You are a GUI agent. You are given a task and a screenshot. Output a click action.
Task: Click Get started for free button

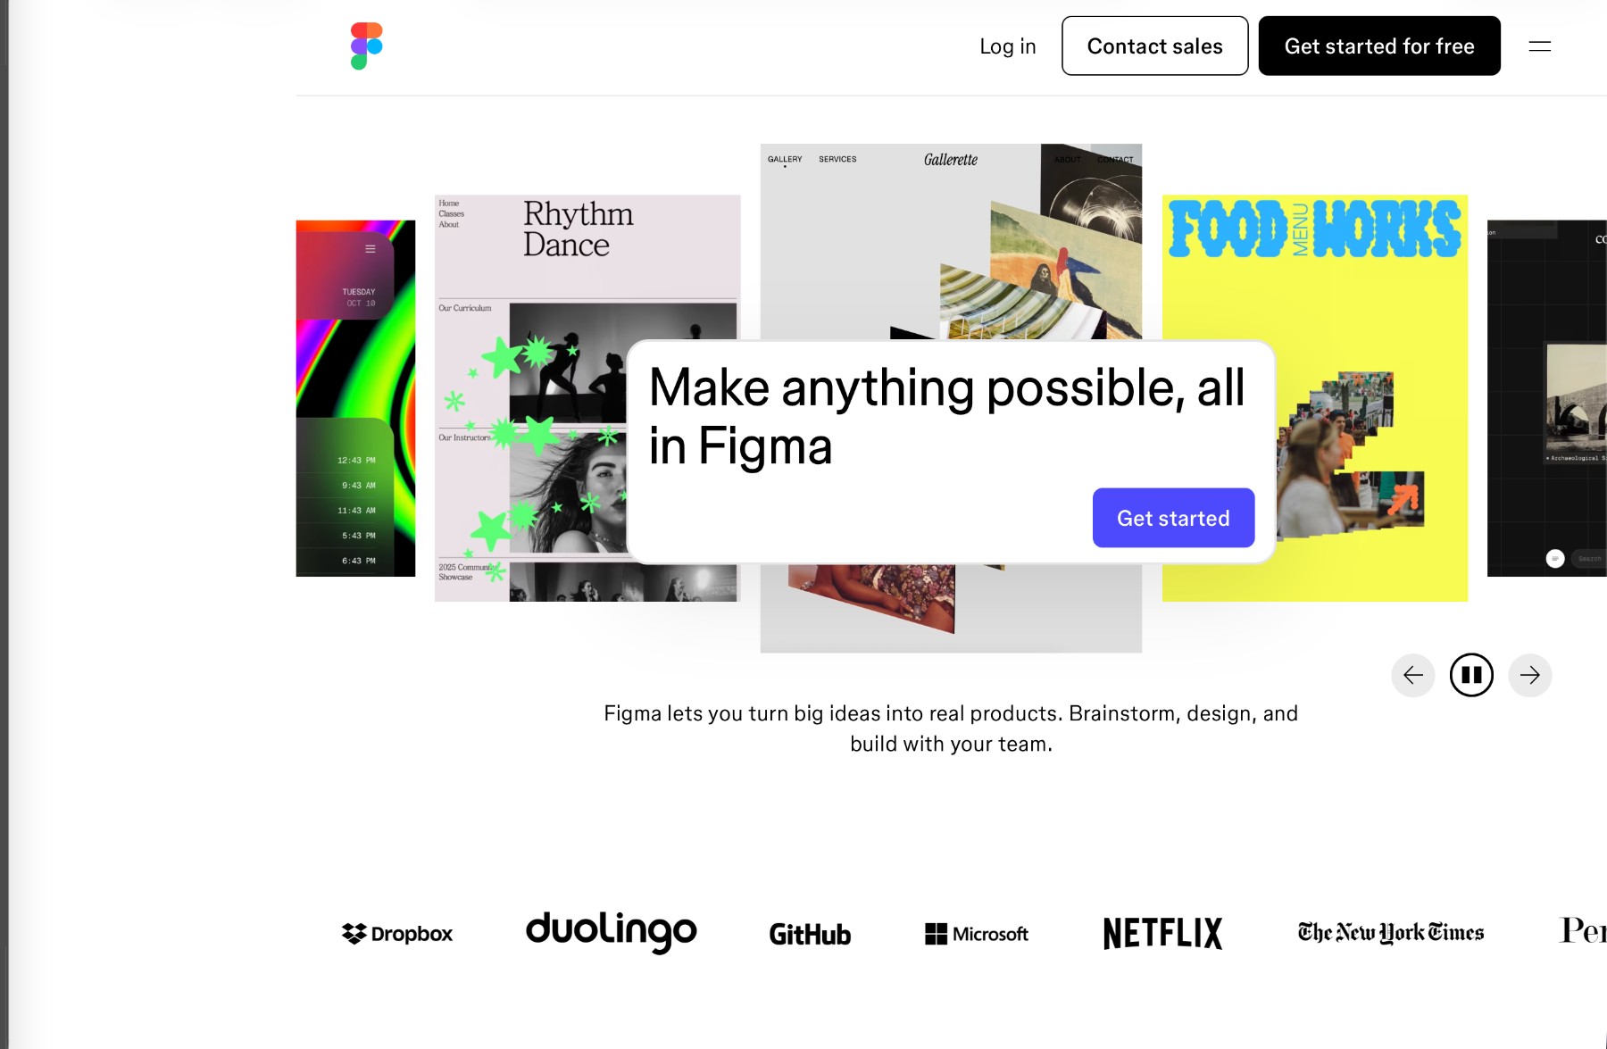(x=1379, y=46)
